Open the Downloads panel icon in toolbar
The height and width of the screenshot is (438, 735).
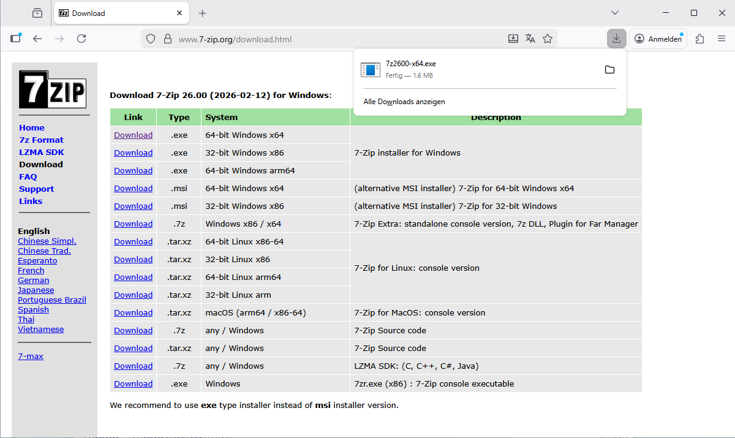[616, 38]
